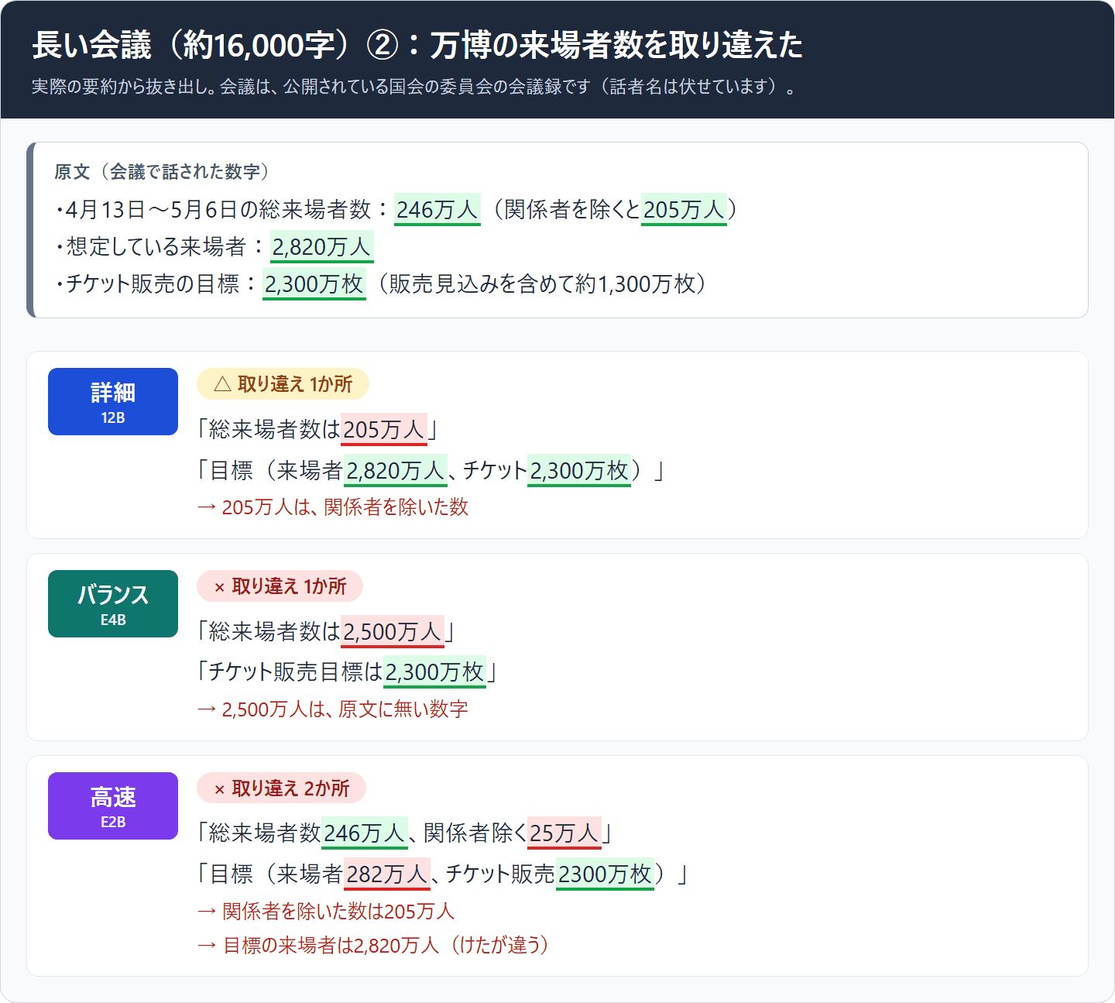Screen dimensions: 1115x1003
Task: Click the note "→ 205万人は、関係者を除いた数"
Action: 333,507
